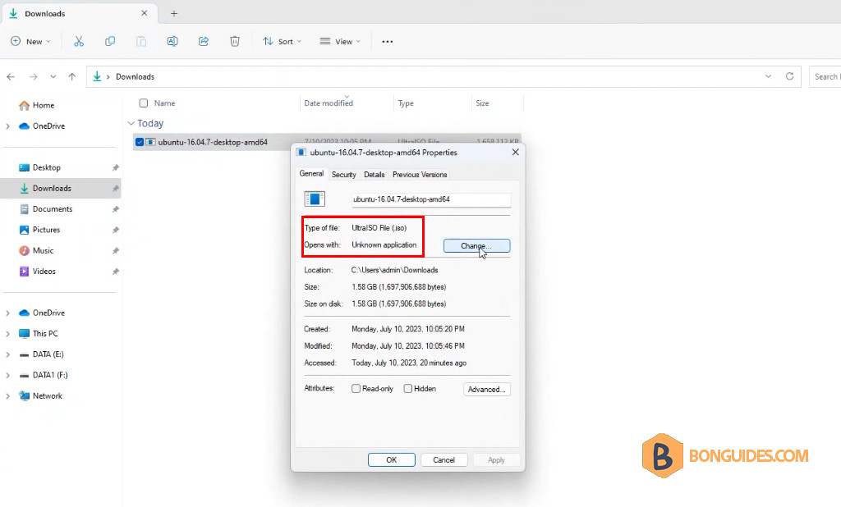This screenshot has width=841, height=507.
Task: Click Cancel in the Properties dialog
Action: tap(443, 460)
